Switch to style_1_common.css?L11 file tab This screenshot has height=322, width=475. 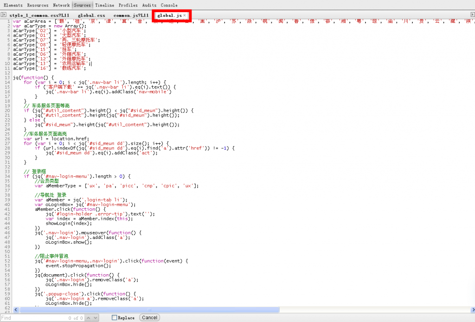pyautogui.click(x=39, y=15)
